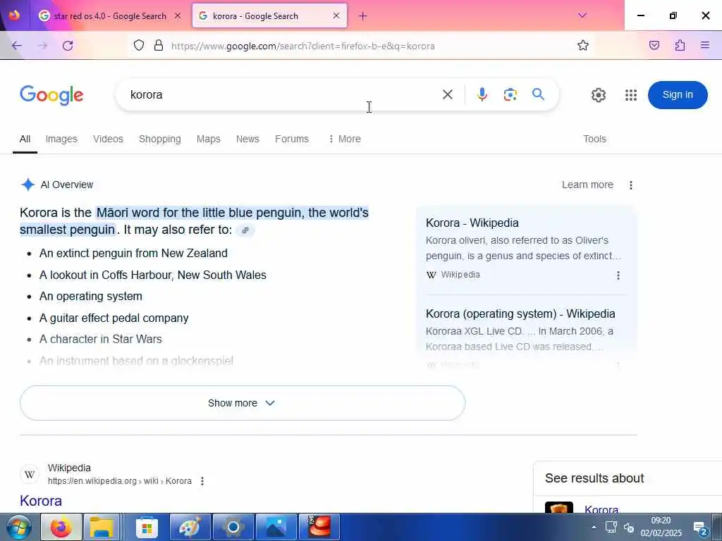Open AI Overview three-dot options
The image size is (722, 541).
click(631, 185)
